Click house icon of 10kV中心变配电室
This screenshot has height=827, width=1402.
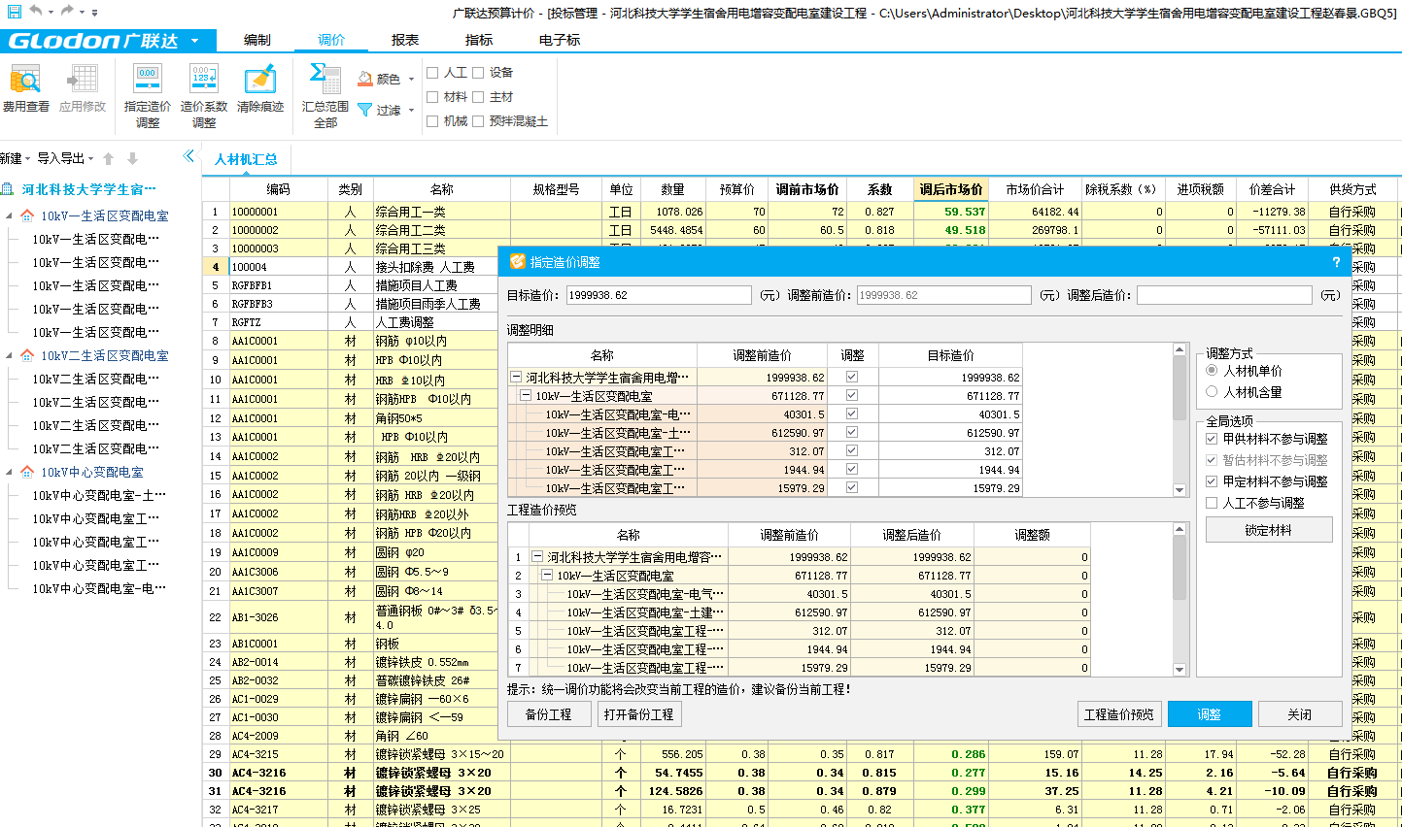[x=27, y=472]
